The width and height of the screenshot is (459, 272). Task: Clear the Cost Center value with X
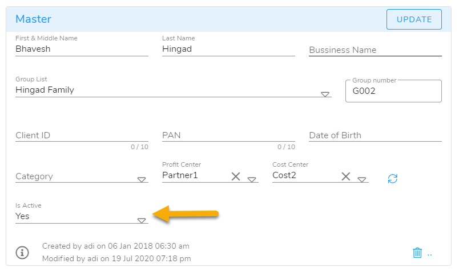pos(345,176)
